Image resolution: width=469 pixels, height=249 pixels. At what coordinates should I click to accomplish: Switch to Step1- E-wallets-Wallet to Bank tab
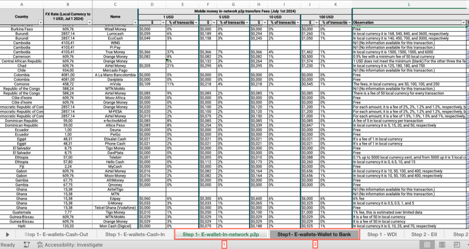pyautogui.click(x=314, y=235)
